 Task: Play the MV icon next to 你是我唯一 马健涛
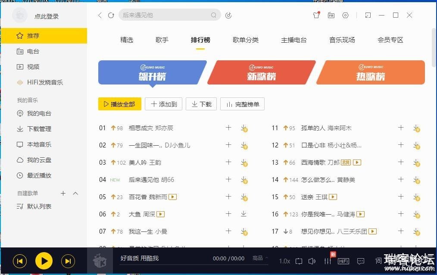click(361, 214)
